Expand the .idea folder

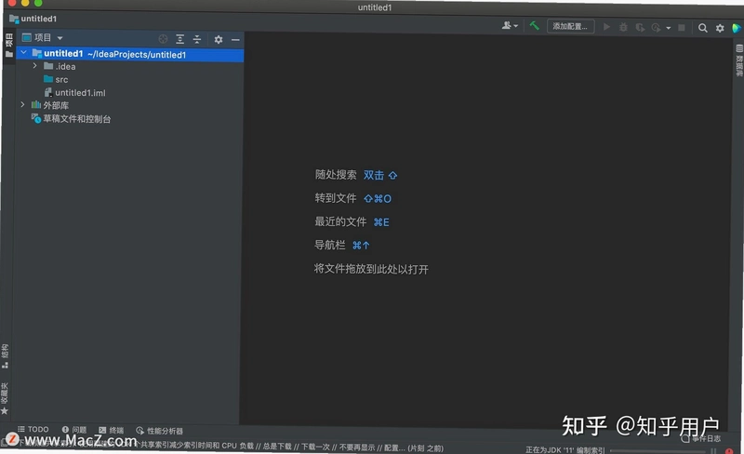click(34, 65)
